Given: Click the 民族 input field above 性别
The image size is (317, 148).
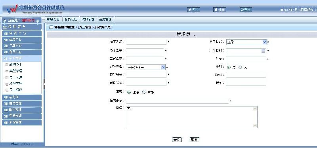Looking at the screenshot, I should [x=246, y=59].
